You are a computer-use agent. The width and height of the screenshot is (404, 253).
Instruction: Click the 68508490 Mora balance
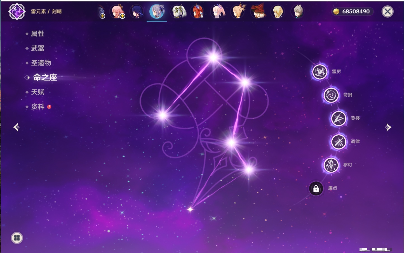[356, 11]
